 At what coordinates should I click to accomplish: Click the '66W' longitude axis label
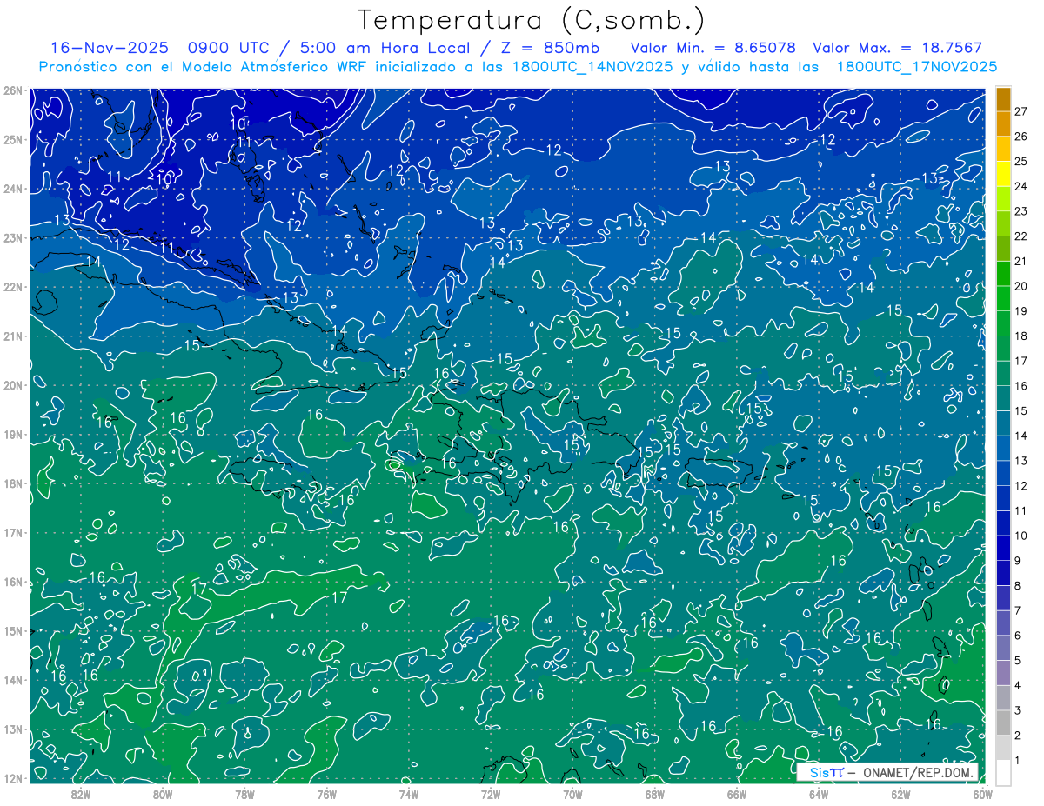pos(736,794)
